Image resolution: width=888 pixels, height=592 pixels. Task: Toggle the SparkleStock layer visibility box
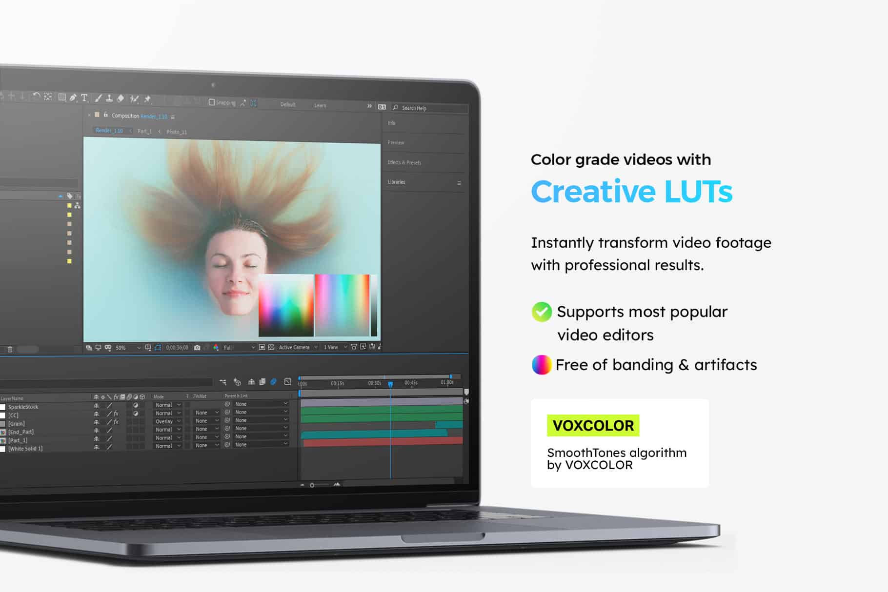(2, 407)
